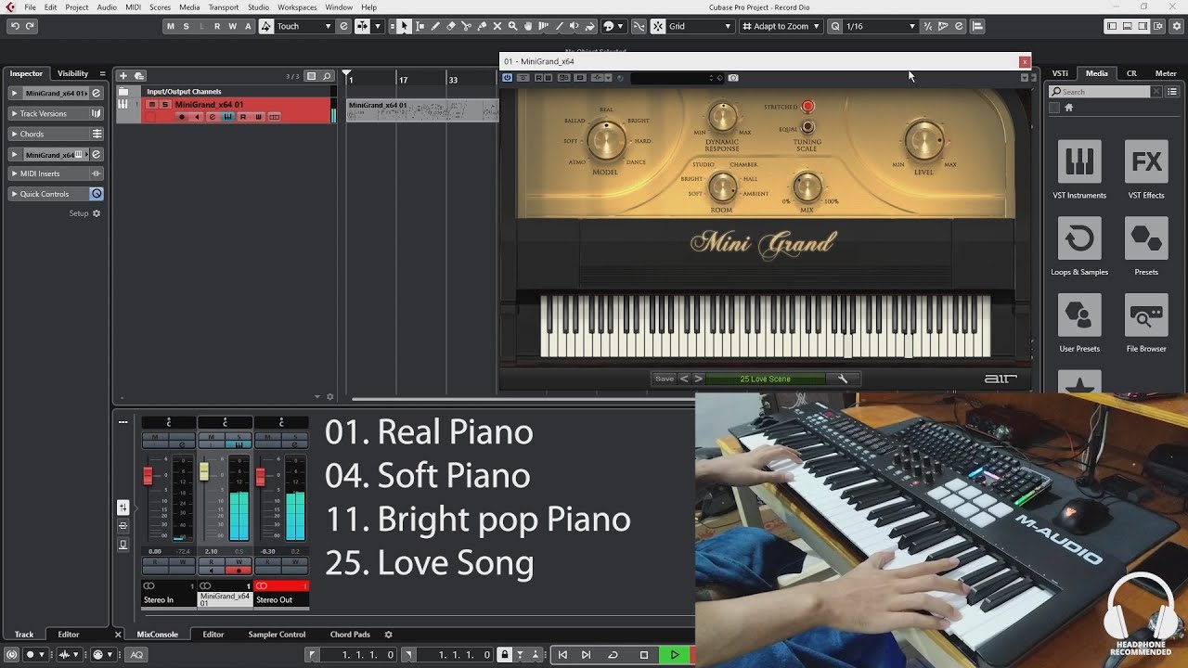
Task: Select the Range Selection tool
Action: 420,26
